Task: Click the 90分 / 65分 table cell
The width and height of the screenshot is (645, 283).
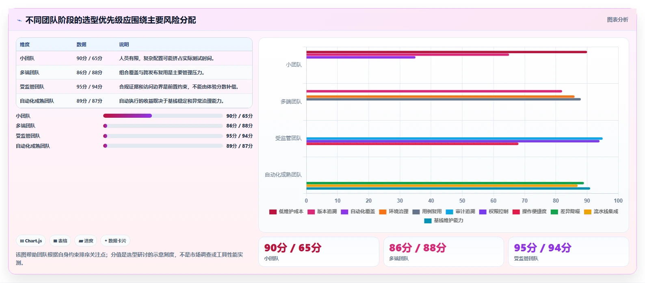Action: tap(89, 58)
